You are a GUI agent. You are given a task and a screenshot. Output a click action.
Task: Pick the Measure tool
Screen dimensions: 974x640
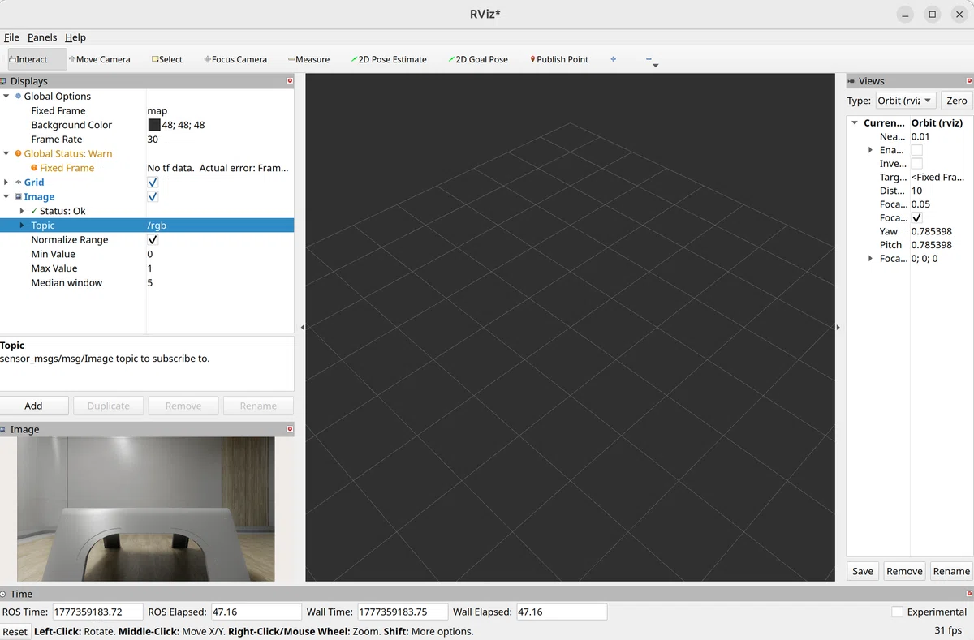[308, 59]
